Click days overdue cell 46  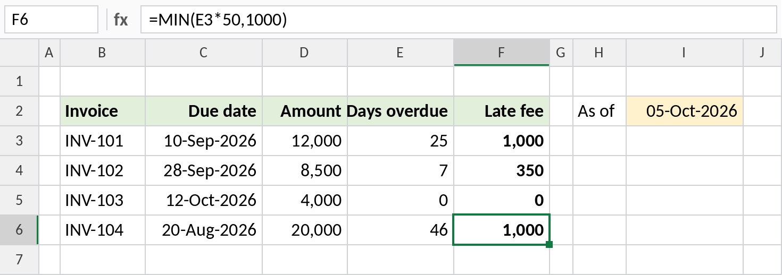click(x=401, y=230)
